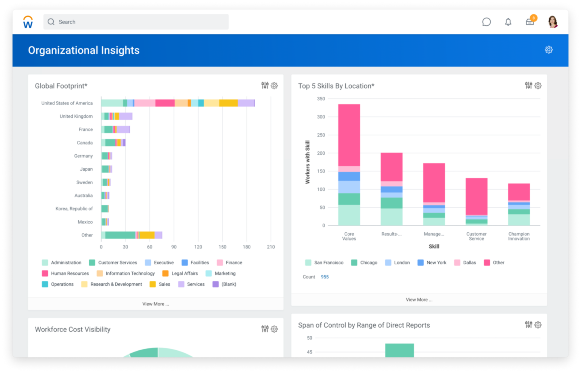The height and width of the screenshot is (373, 581).
Task: Click the Workday home logo
Action: 27,22
